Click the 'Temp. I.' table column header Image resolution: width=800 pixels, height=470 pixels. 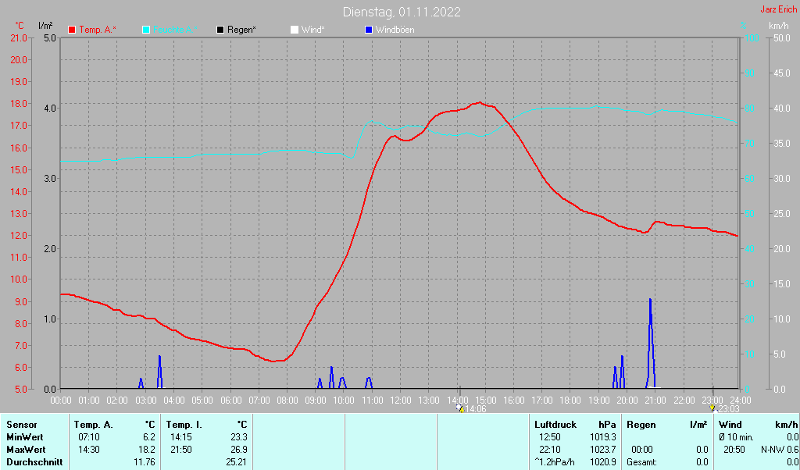coord(184,425)
